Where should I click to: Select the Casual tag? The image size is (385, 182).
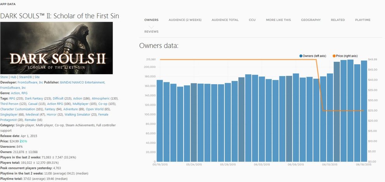pos(33,104)
